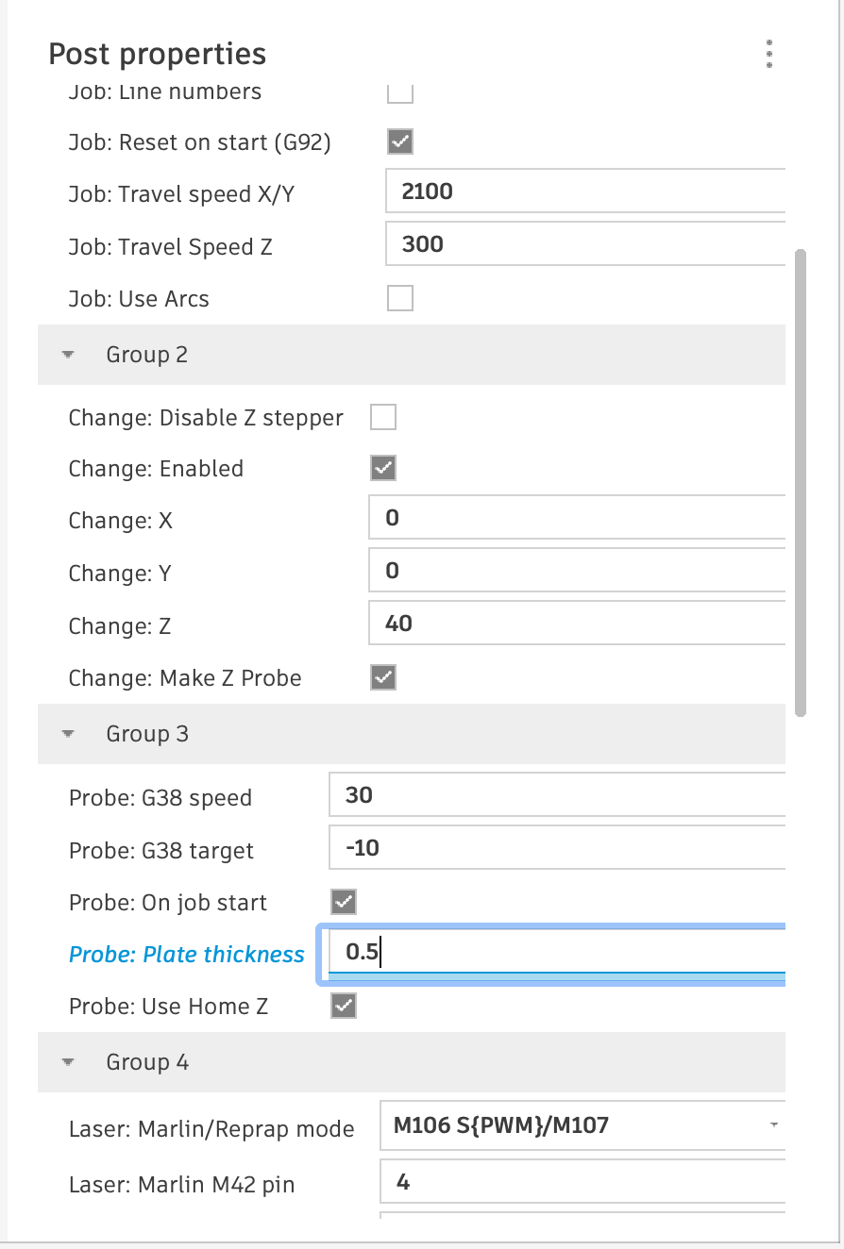Toggle Probe: Use Home Z checkbox
Screen dimensions: 844x1249
[x=343, y=1006]
